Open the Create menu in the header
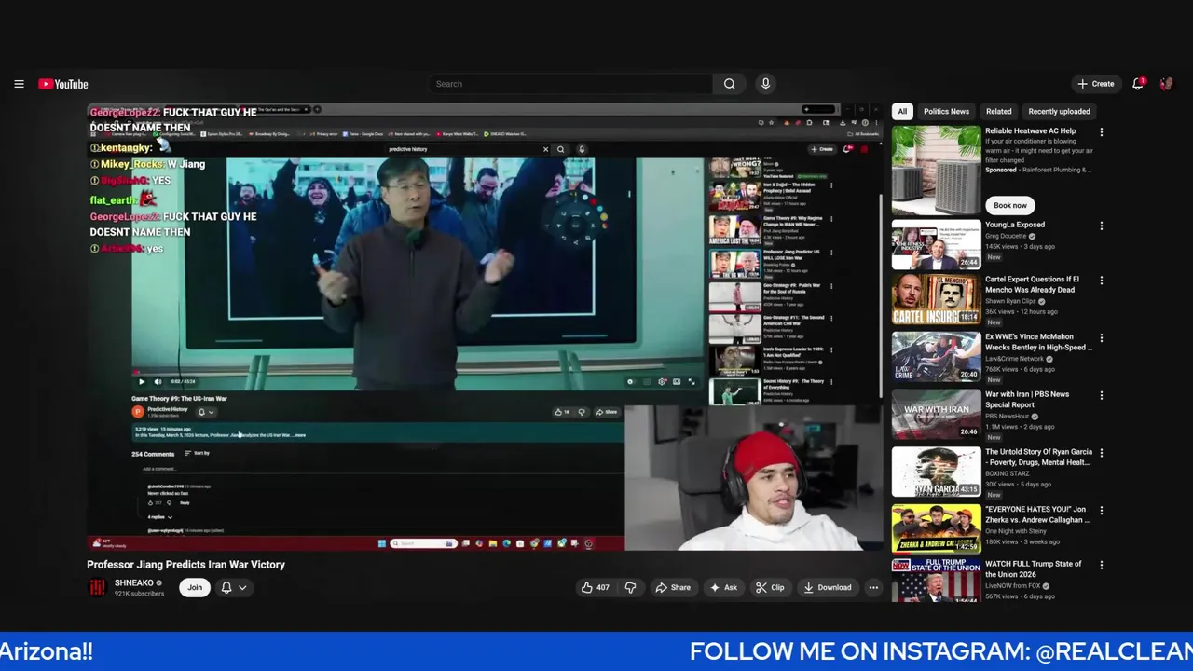 (x=1095, y=84)
